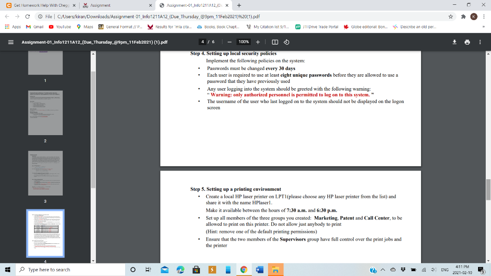491x276 pixels.
Task: Open the taskbar clock and date
Action: [462, 270]
